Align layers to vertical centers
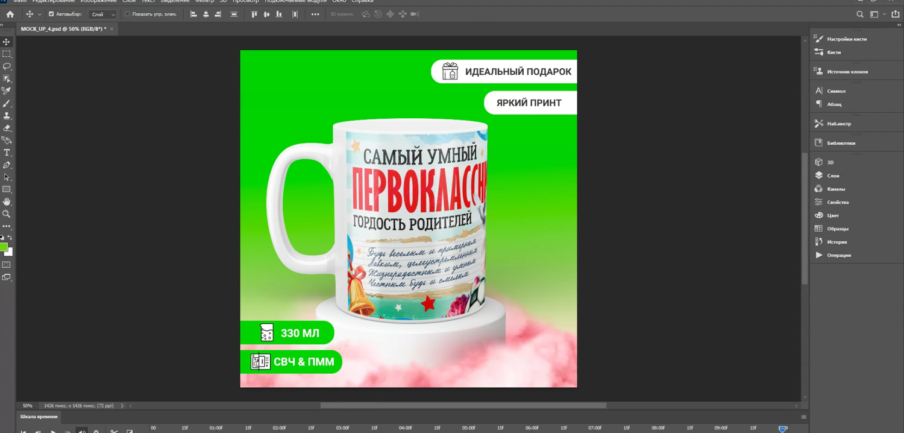Viewport: 904px width, 433px height. [x=266, y=14]
